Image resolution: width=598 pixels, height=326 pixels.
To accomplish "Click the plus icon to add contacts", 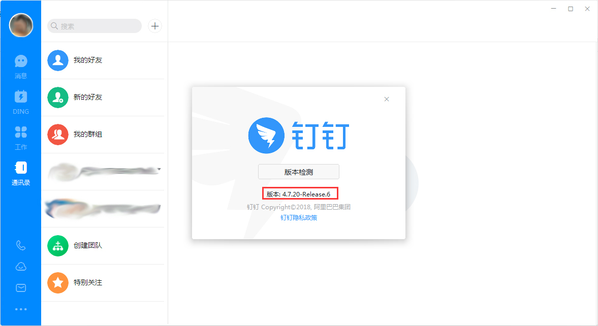I will point(155,26).
